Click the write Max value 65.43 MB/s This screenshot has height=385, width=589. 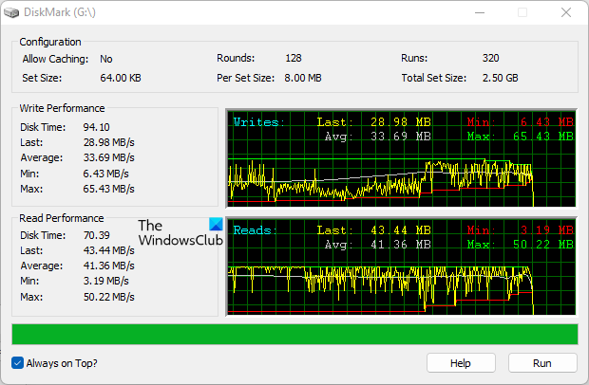pos(108,189)
